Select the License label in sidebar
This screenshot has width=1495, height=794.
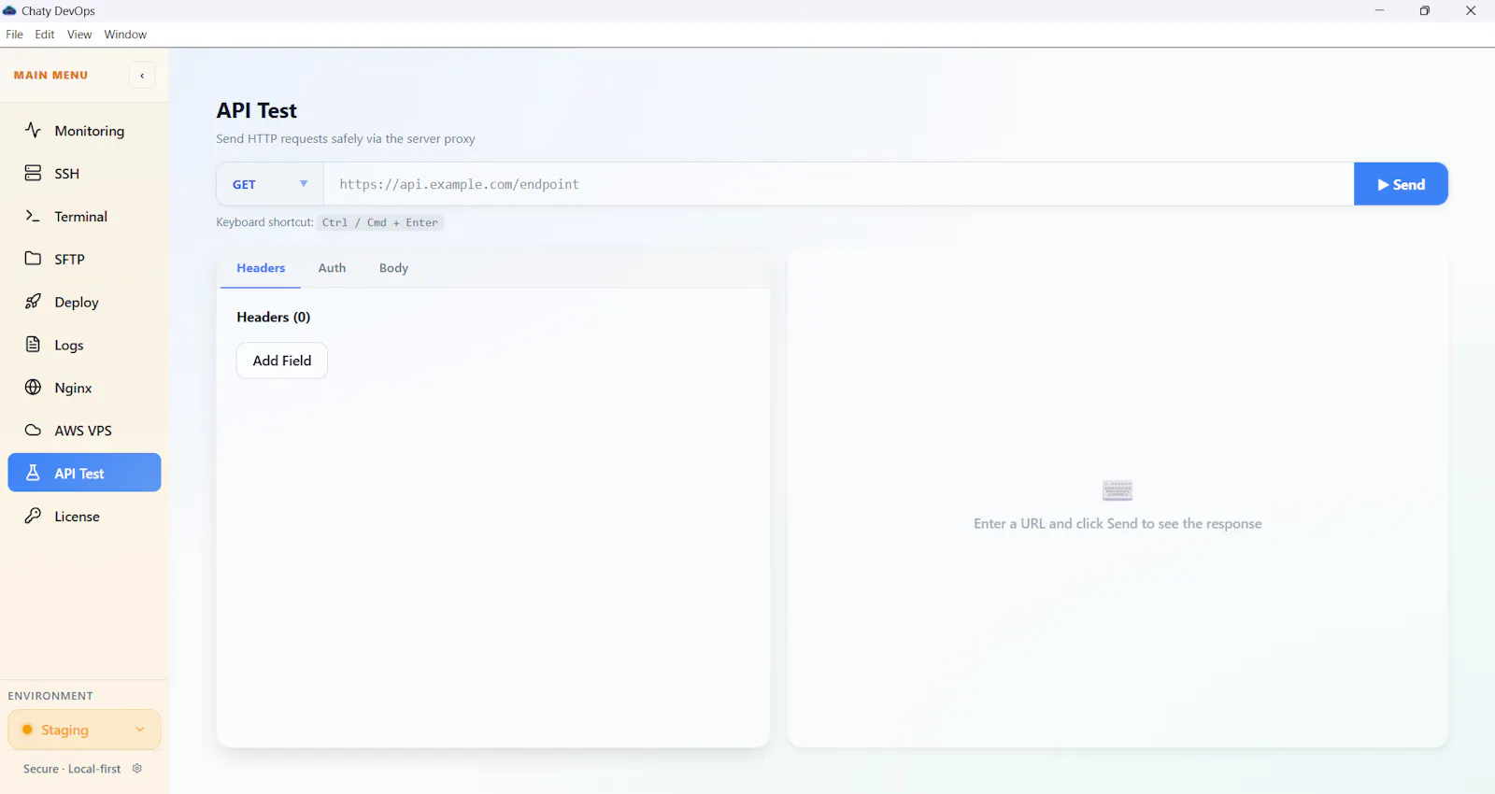[77, 517]
